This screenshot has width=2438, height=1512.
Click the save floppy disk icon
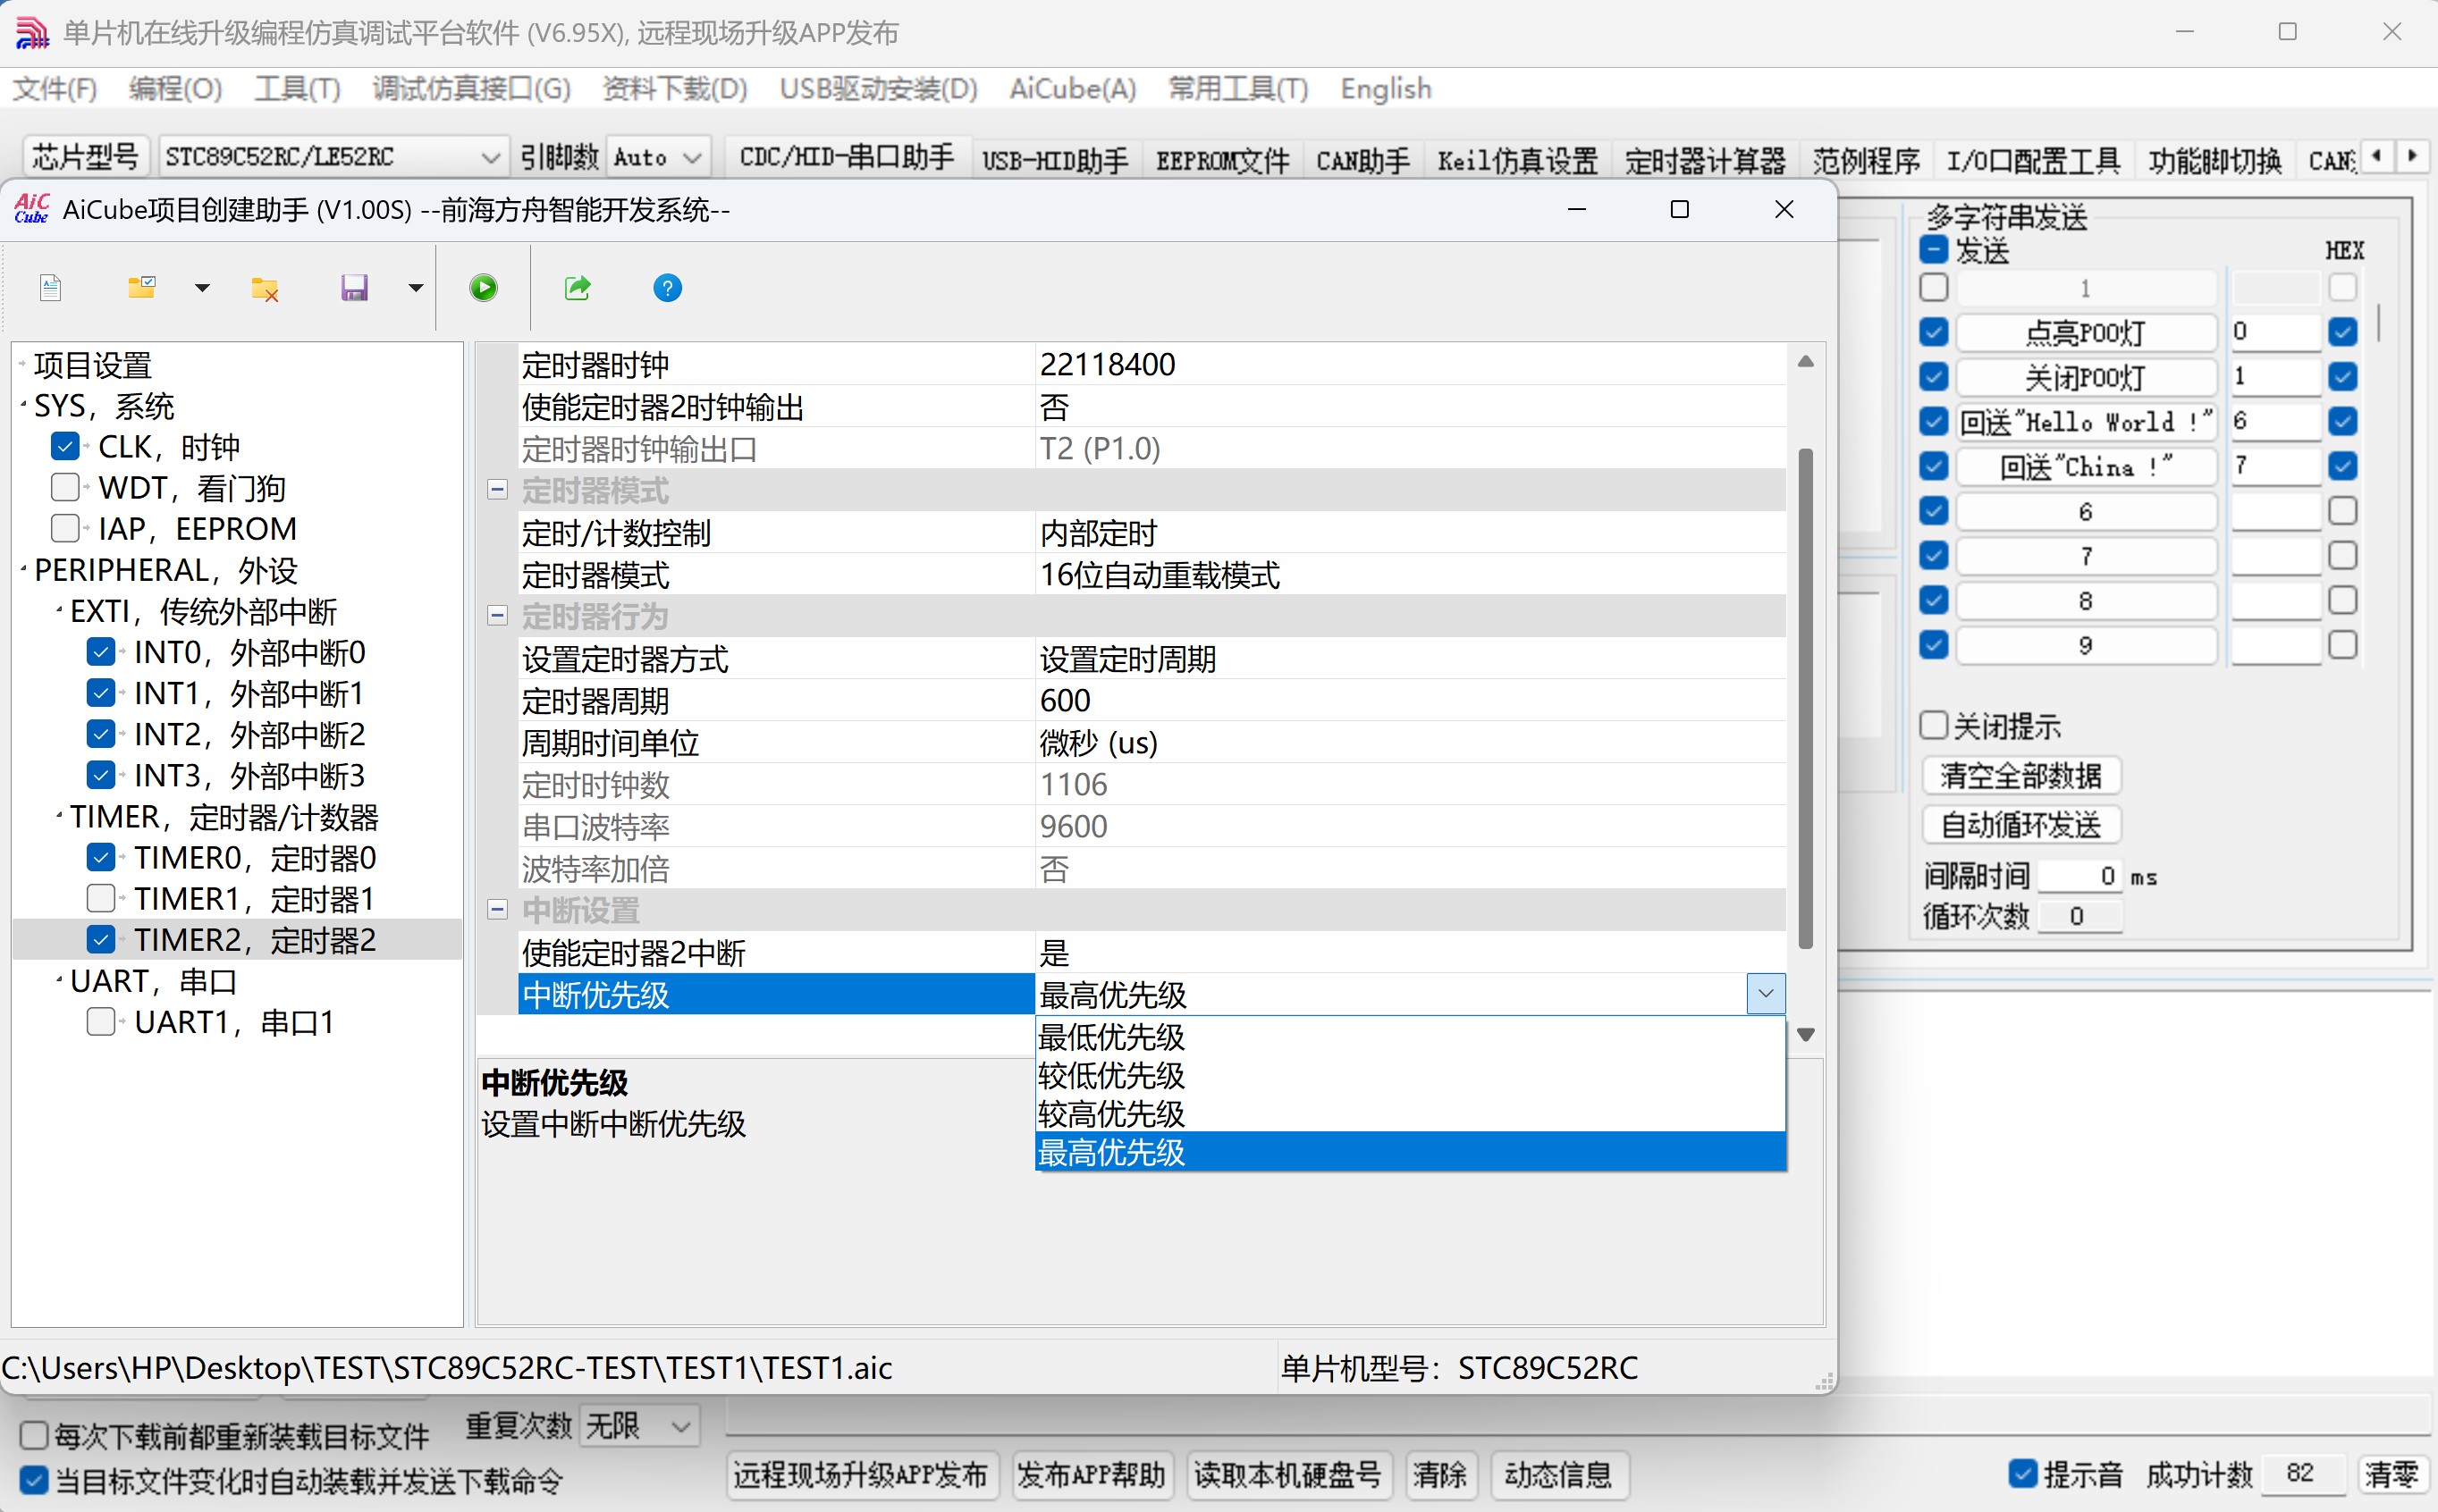(354, 288)
